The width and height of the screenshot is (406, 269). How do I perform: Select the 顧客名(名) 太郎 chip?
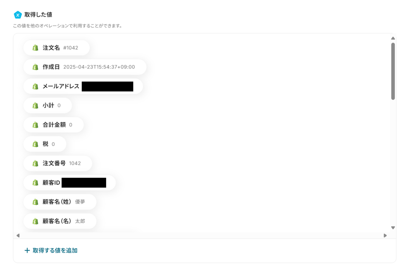pos(60,221)
